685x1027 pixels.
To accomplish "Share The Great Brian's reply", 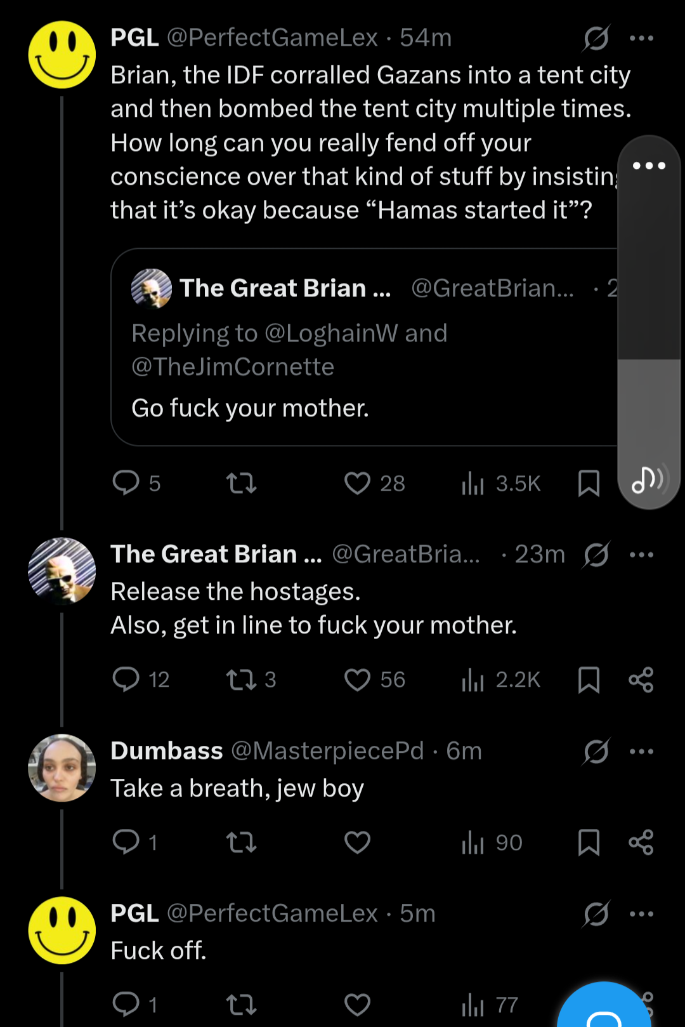I will [x=641, y=680].
